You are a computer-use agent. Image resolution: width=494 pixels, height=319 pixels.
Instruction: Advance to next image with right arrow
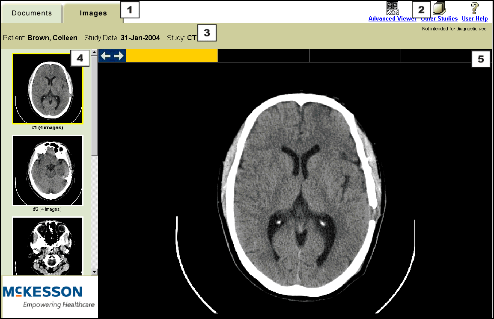119,56
